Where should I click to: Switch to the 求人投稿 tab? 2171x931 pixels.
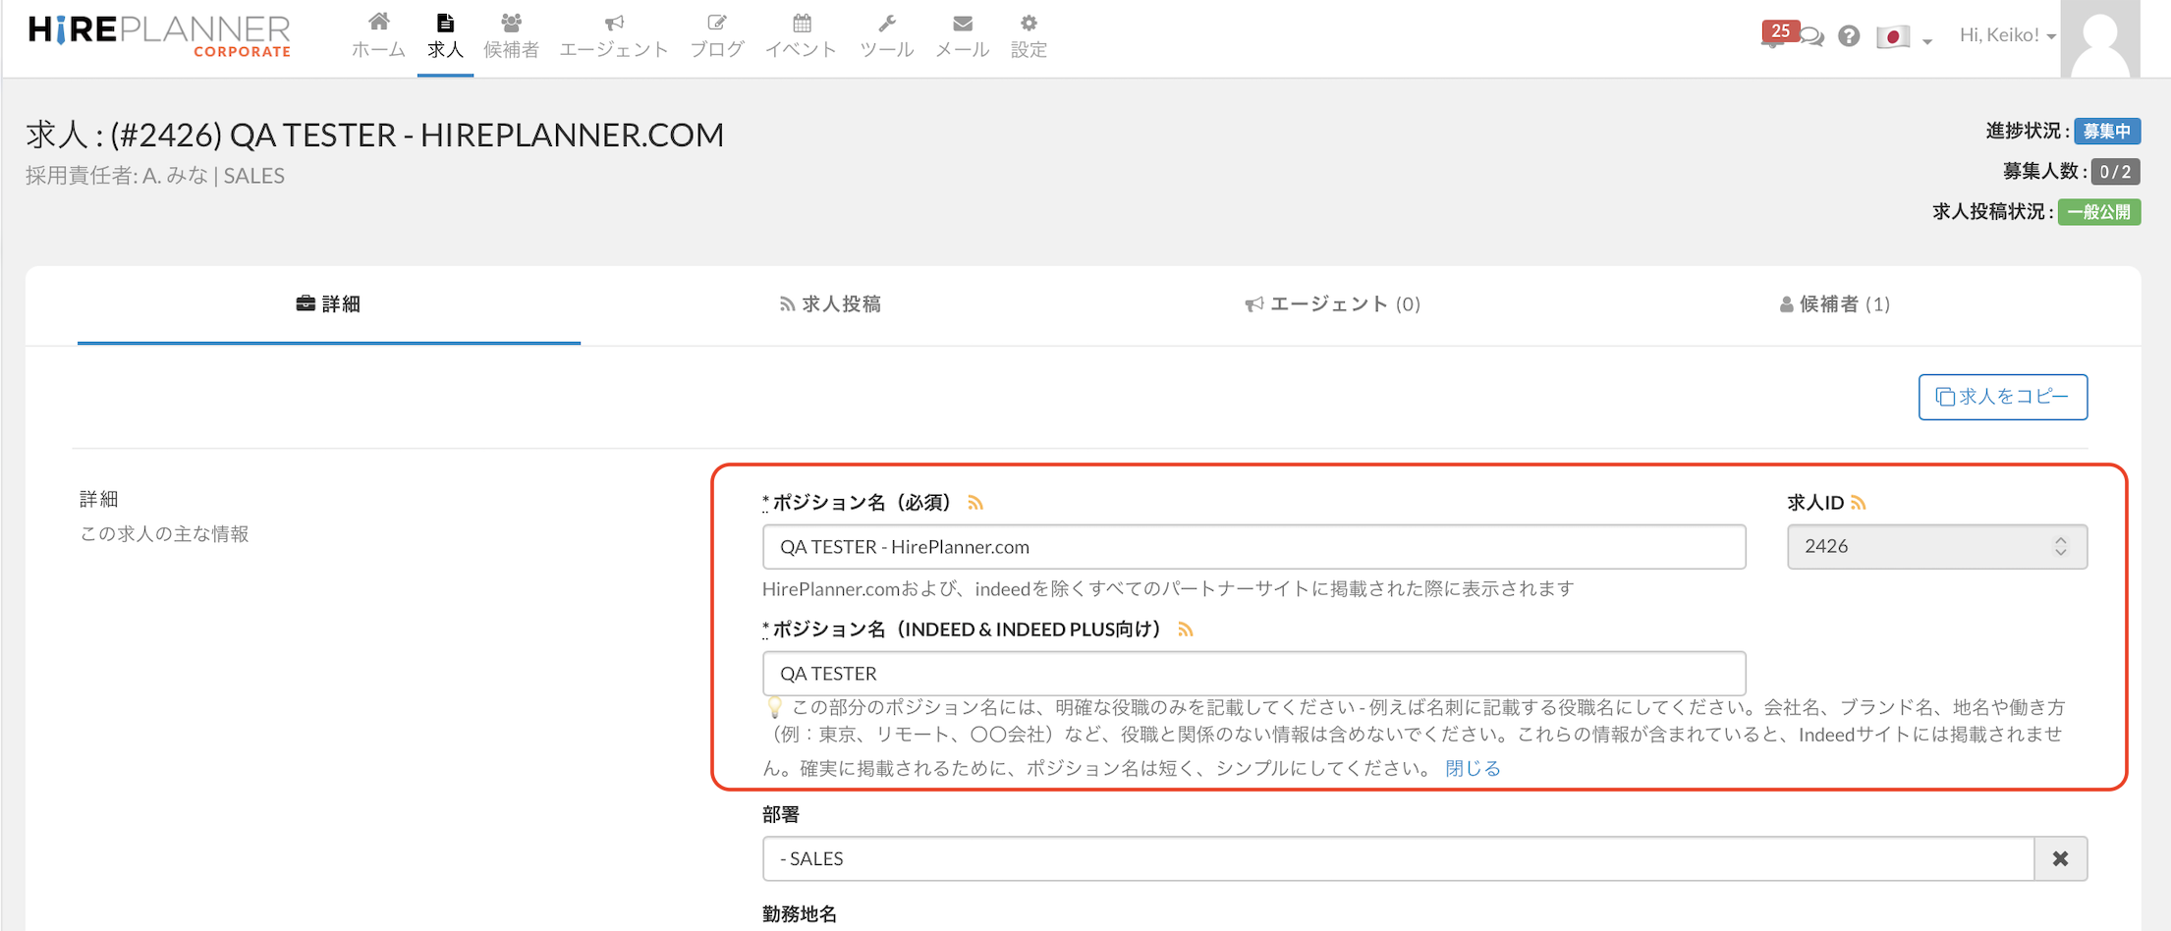coord(830,304)
